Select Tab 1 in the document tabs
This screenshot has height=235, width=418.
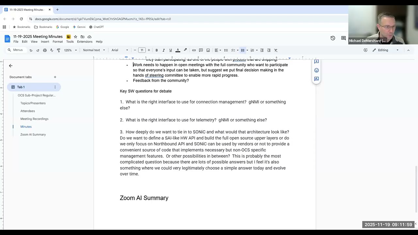[x=34, y=87]
